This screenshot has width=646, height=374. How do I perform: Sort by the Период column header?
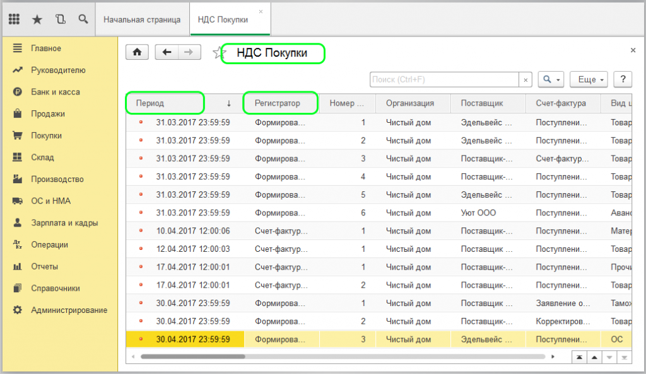point(164,103)
